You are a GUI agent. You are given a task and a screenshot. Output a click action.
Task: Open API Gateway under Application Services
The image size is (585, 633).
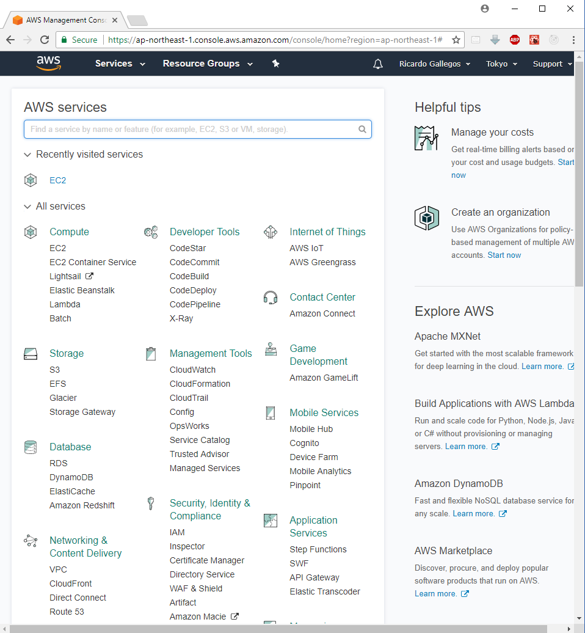coord(314,577)
